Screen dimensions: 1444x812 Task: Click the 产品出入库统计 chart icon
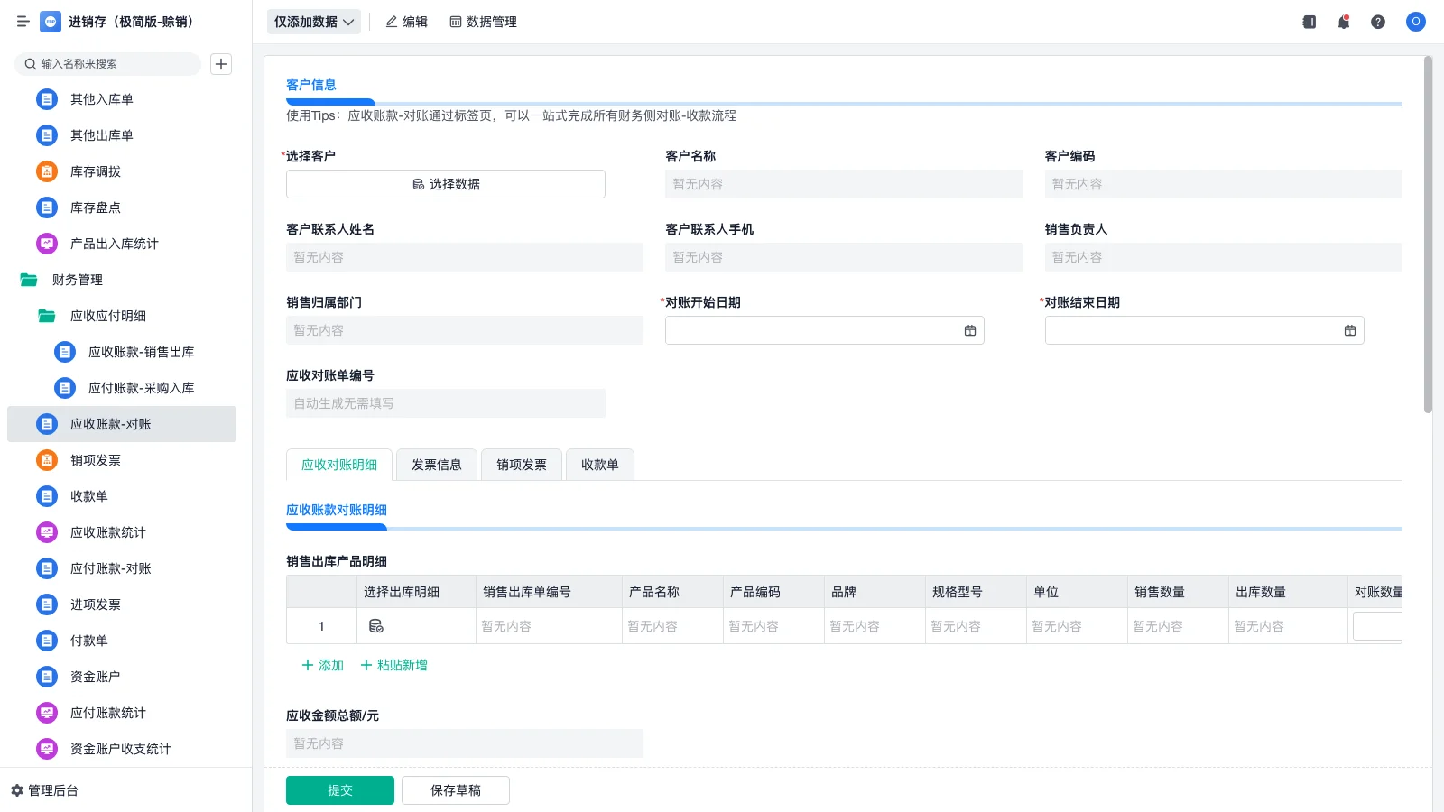coord(47,244)
